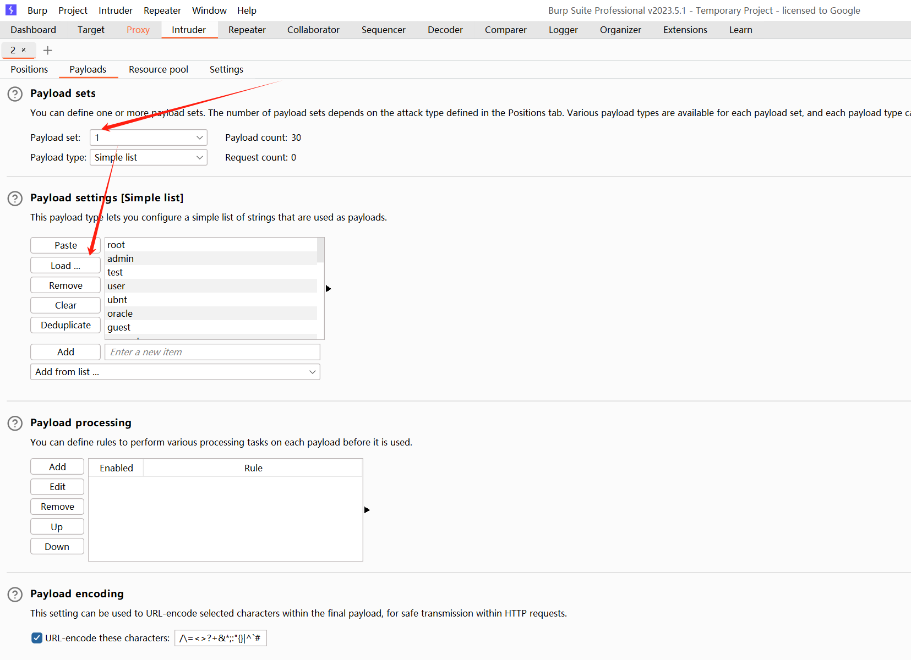Switch to the Sequencer tab
This screenshot has width=911, height=660.
[x=384, y=30]
